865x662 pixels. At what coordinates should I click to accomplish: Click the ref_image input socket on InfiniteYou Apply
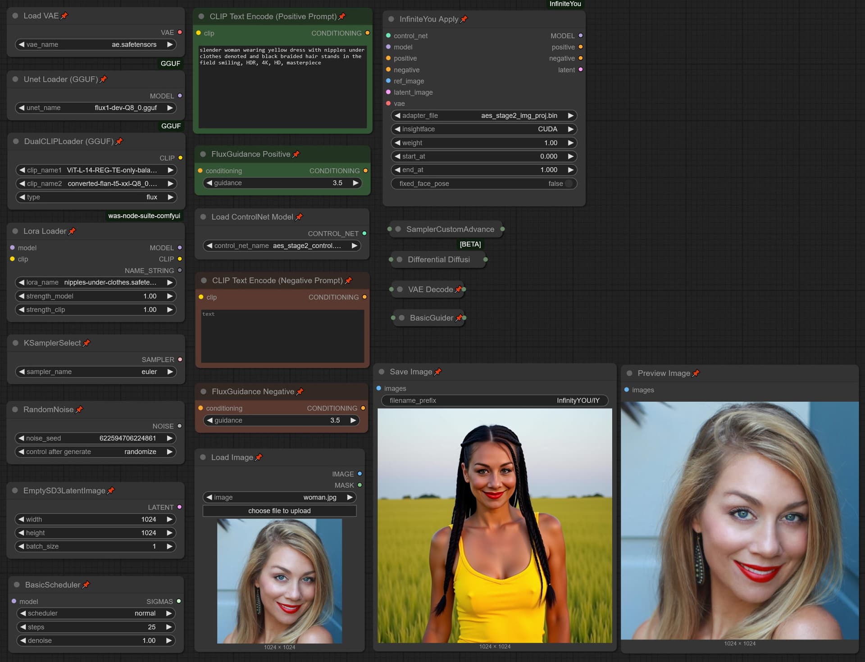click(388, 81)
